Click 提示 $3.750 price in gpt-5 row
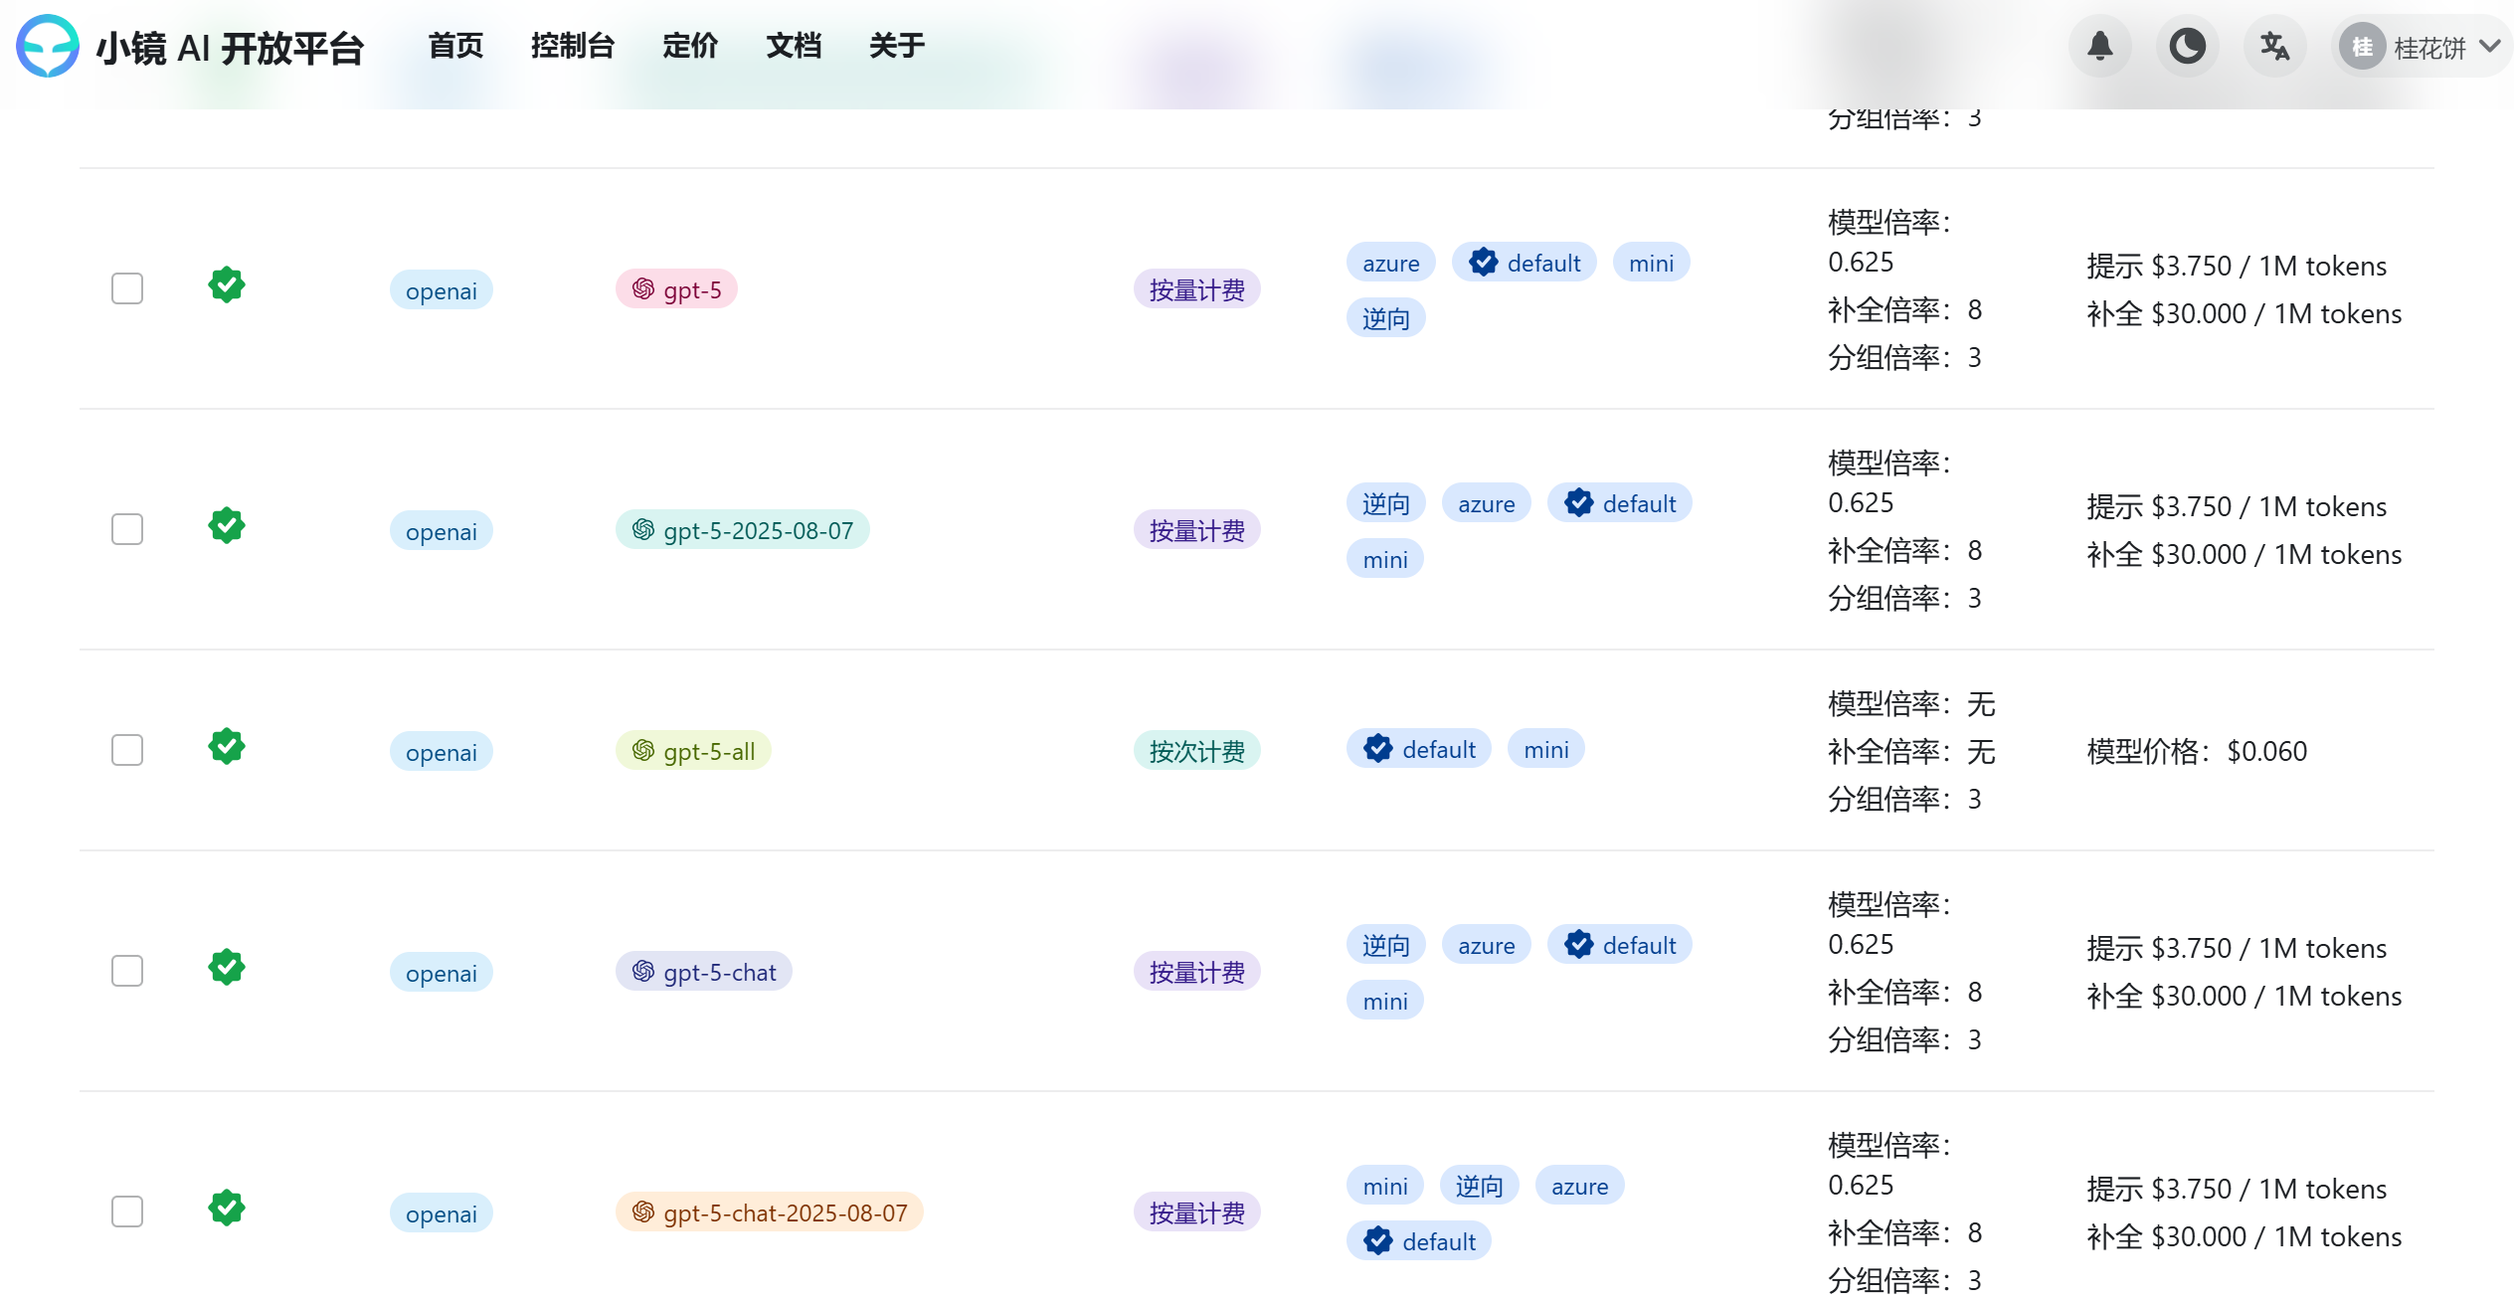Screen dimensions: 2514x1305 (2237, 266)
